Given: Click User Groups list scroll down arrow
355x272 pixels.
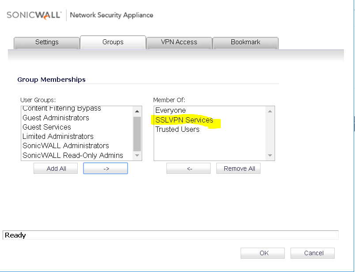Looking at the screenshot, I should click(137, 155).
